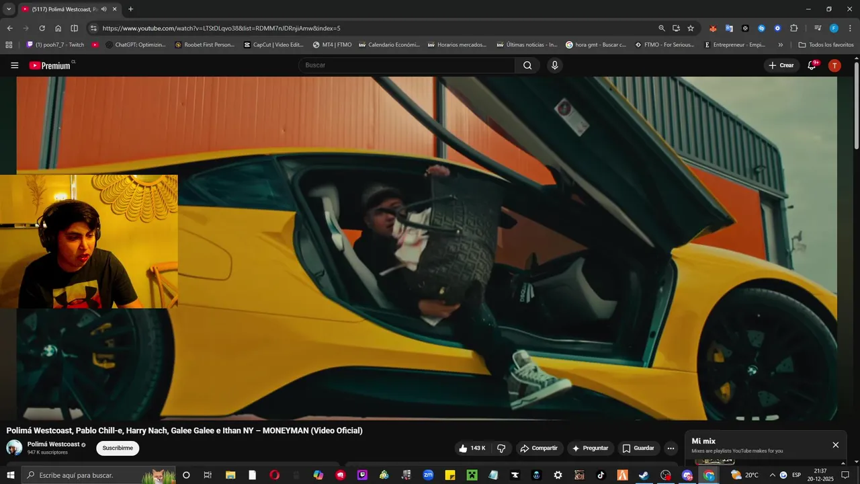The height and width of the screenshot is (484, 860).
Task: Go to YouTube Premium home logo
Action: 50,65
